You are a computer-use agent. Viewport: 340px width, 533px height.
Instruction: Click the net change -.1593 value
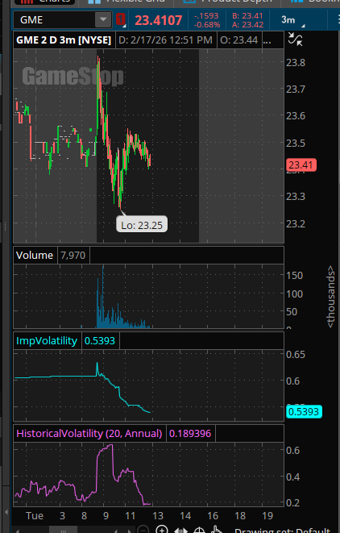pos(207,16)
